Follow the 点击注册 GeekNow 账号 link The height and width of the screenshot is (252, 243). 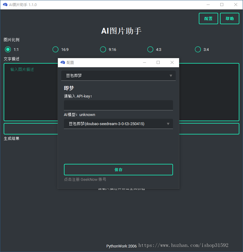85,180
